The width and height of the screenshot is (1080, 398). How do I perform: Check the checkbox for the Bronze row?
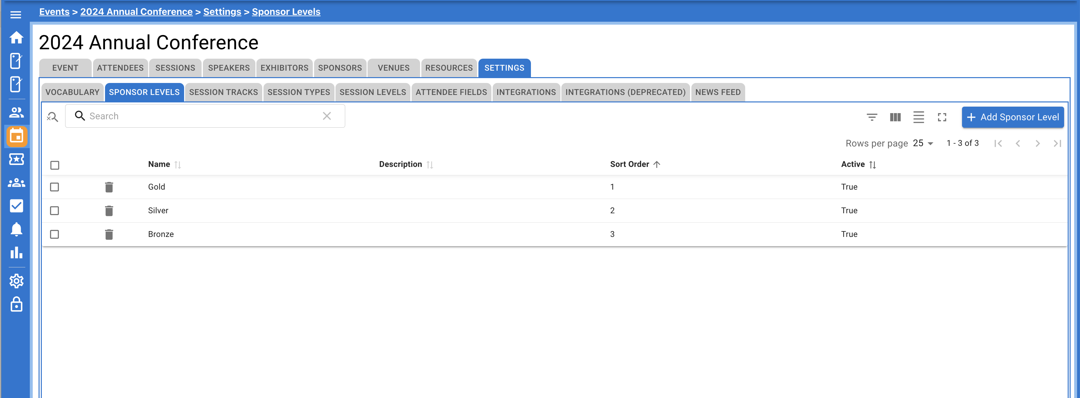pyautogui.click(x=54, y=234)
